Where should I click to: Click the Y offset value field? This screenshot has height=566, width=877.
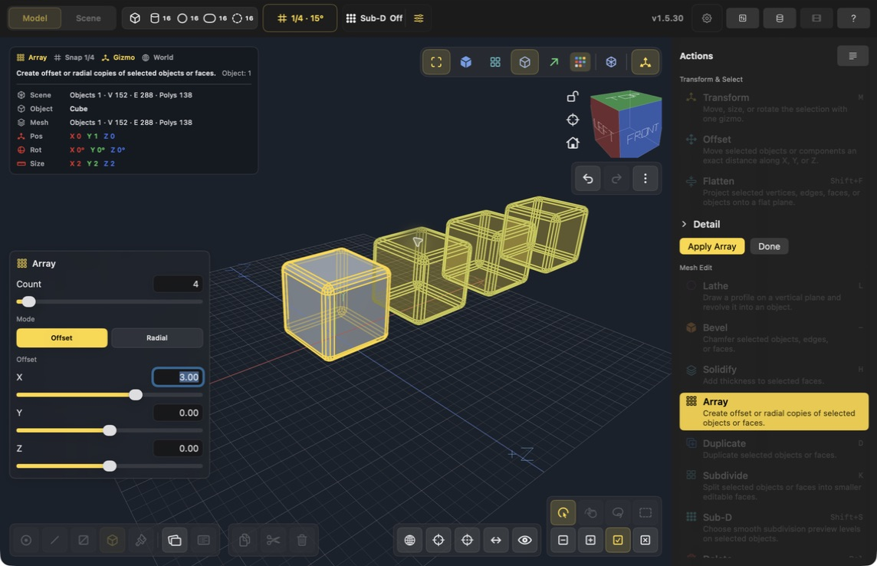click(x=178, y=413)
